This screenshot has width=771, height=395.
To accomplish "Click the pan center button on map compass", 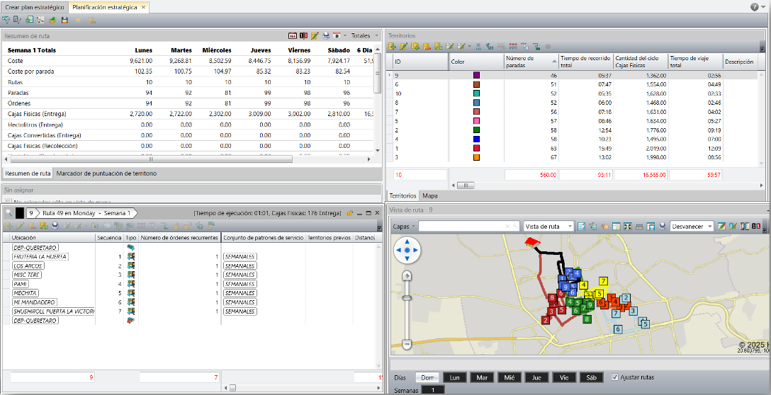I will [407, 251].
